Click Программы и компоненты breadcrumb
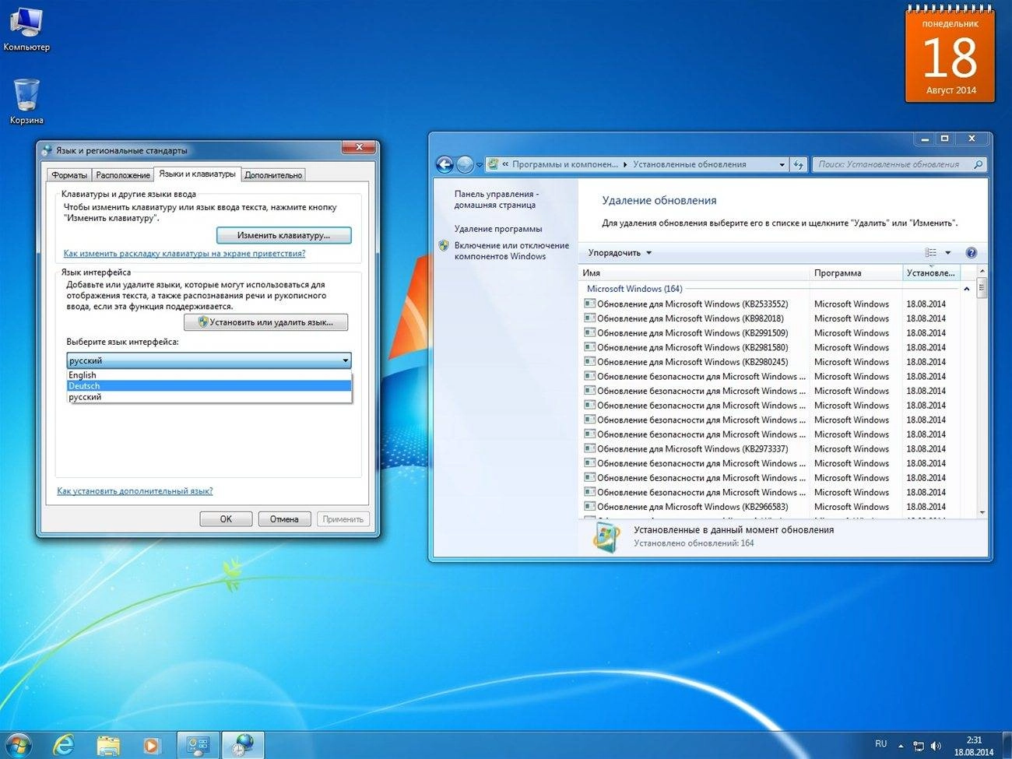This screenshot has height=759, width=1012. (x=565, y=164)
